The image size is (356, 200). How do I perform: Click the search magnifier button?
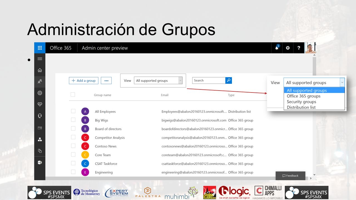click(x=229, y=80)
